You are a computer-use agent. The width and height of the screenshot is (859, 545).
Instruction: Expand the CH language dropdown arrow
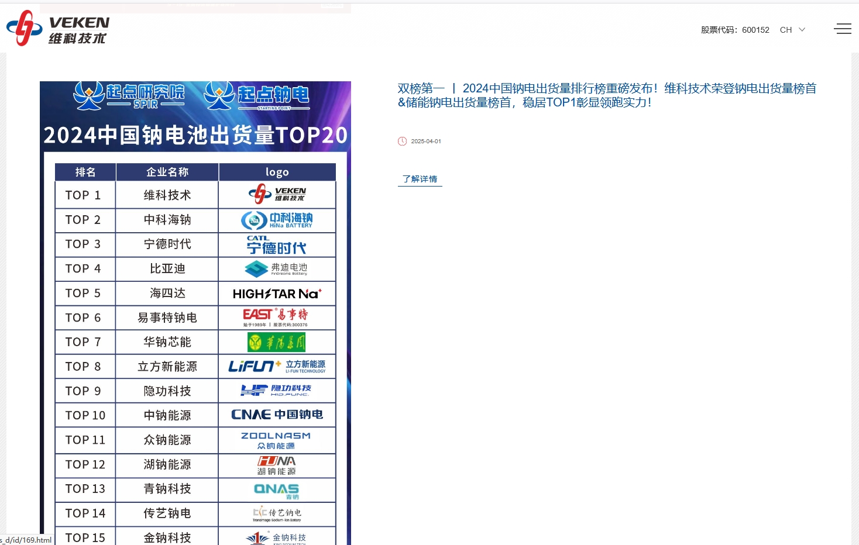[x=802, y=30]
